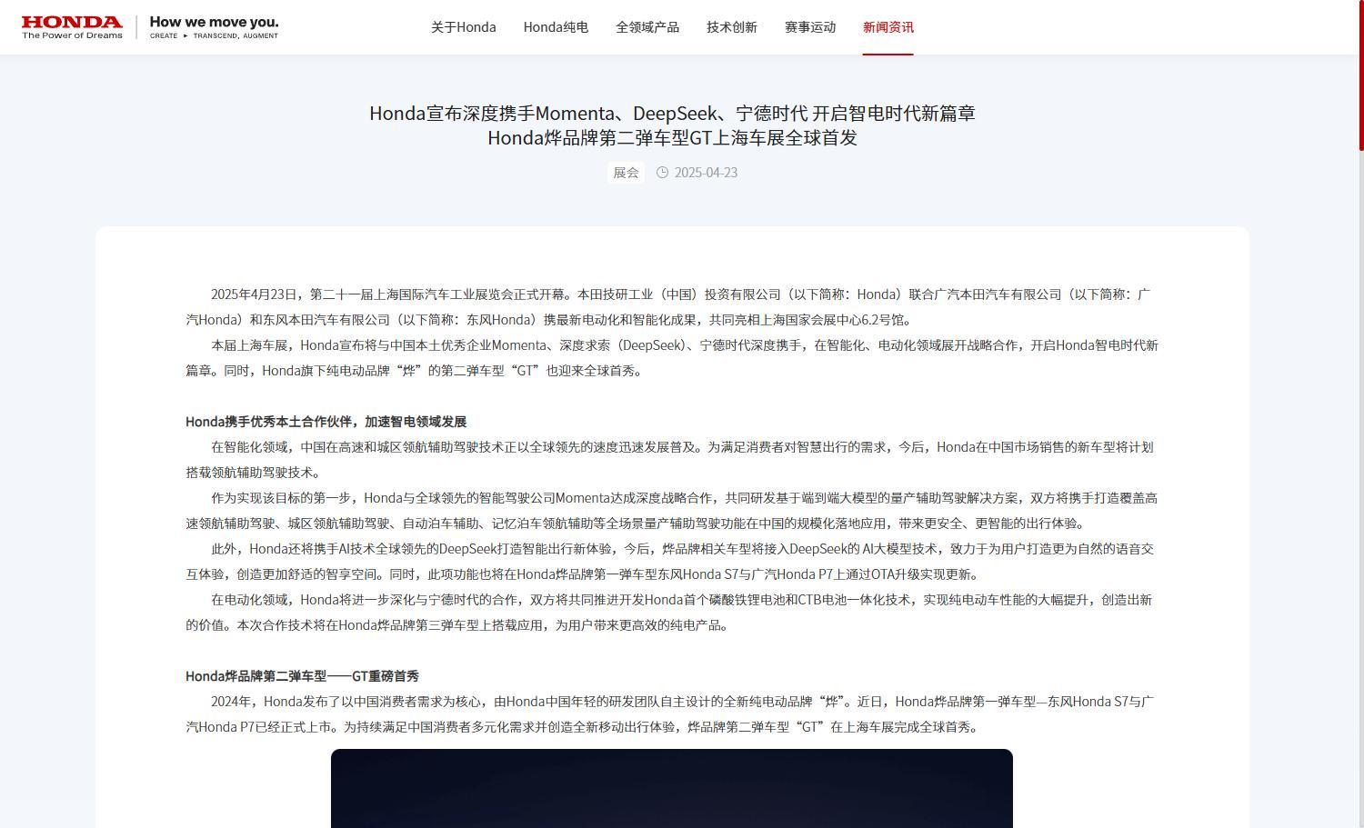Open the 赛事运动 menu
This screenshot has width=1364, height=828.
pyautogui.click(x=810, y=27)
